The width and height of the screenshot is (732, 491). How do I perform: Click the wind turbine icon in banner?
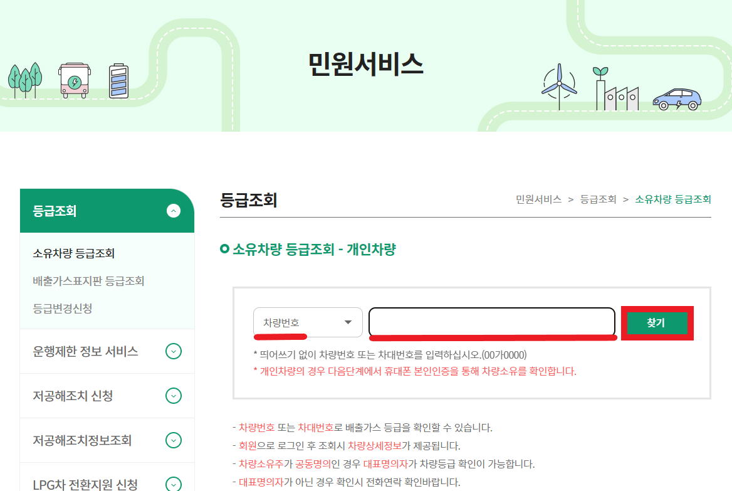[559, 87]
